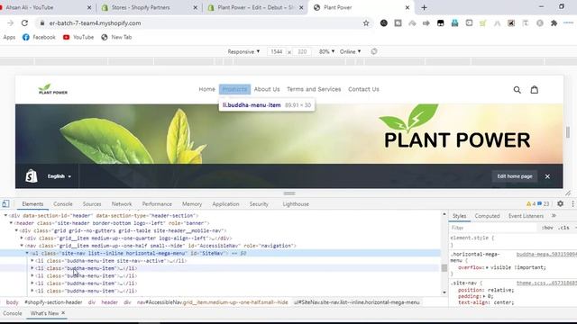Open the English language dropdown
Screen dimensions: 577x324
coord(59,176)
